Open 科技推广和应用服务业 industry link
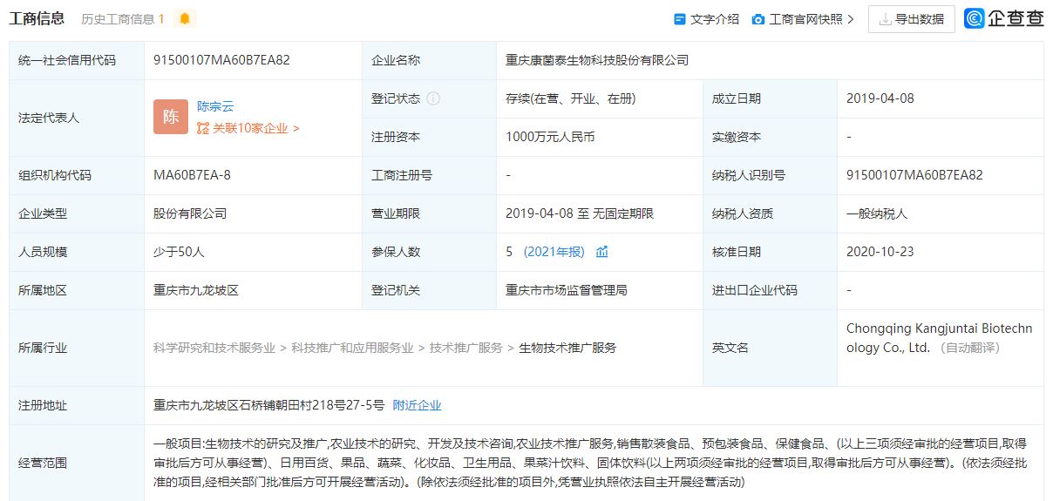This screenshot has width=1053, height=501. point(352,348)
